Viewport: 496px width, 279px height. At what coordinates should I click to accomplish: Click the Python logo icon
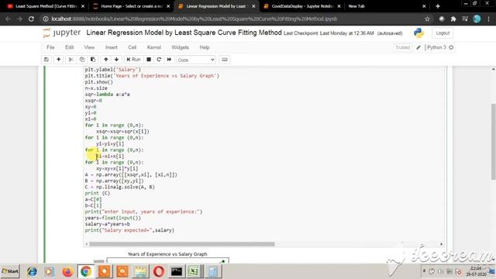(418, 33)
